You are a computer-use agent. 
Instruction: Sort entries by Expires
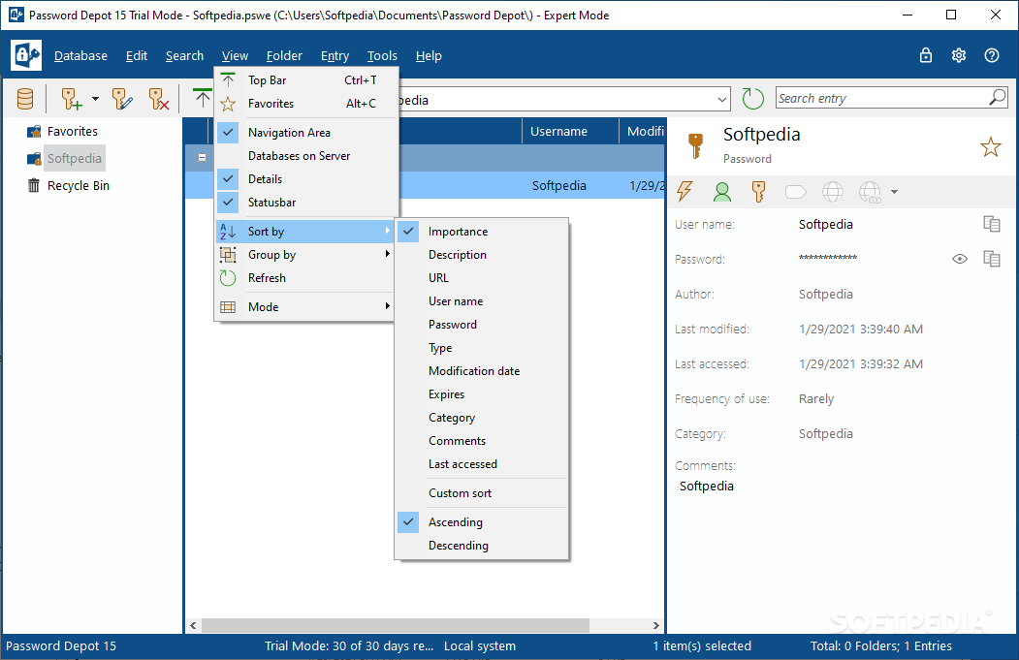pyautogui.click(x=482, y=394)
